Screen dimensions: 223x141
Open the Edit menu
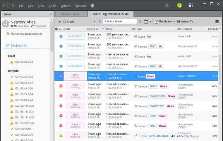pos(31,6)
